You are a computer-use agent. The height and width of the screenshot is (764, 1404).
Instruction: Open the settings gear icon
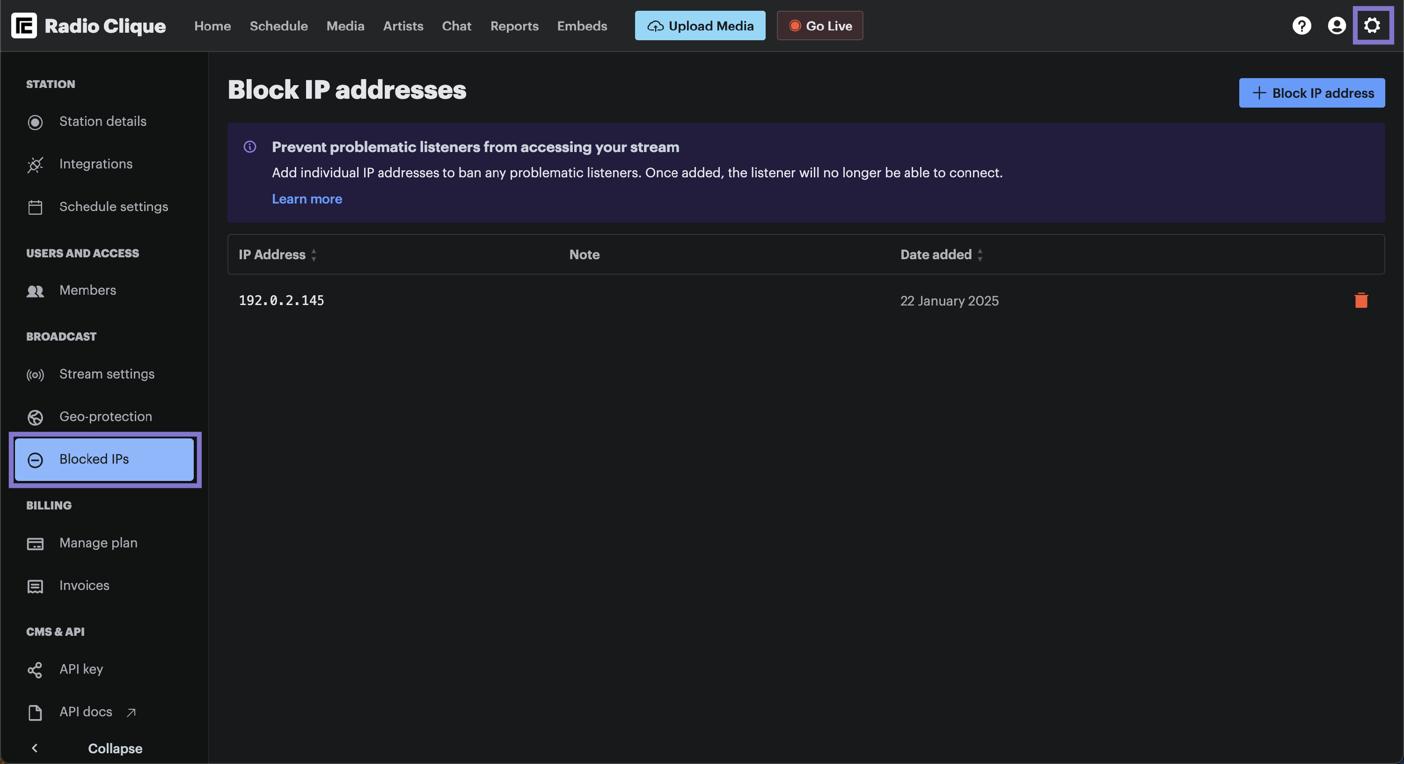pyautogui.click(x=1372, y=26)
